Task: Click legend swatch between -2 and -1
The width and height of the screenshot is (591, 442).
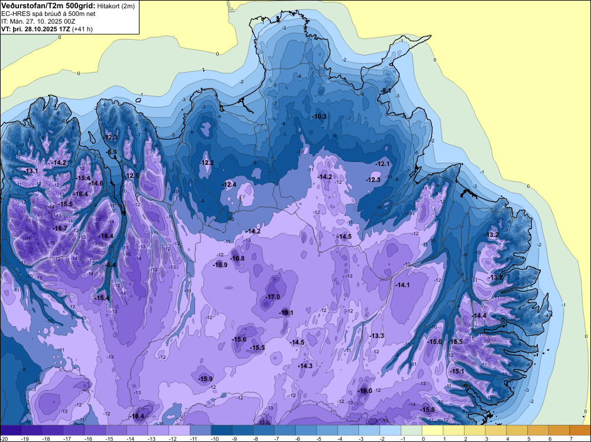Action: [391, 430]
